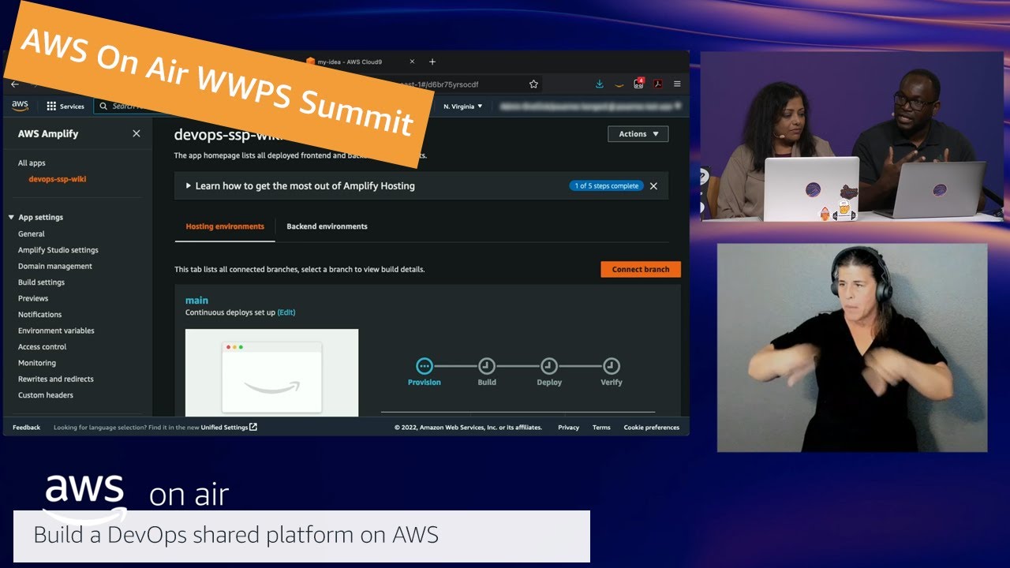This screenshot has width=1010, height=568.
Task: Click the red PDF extension icon
Action: [658, 84]
